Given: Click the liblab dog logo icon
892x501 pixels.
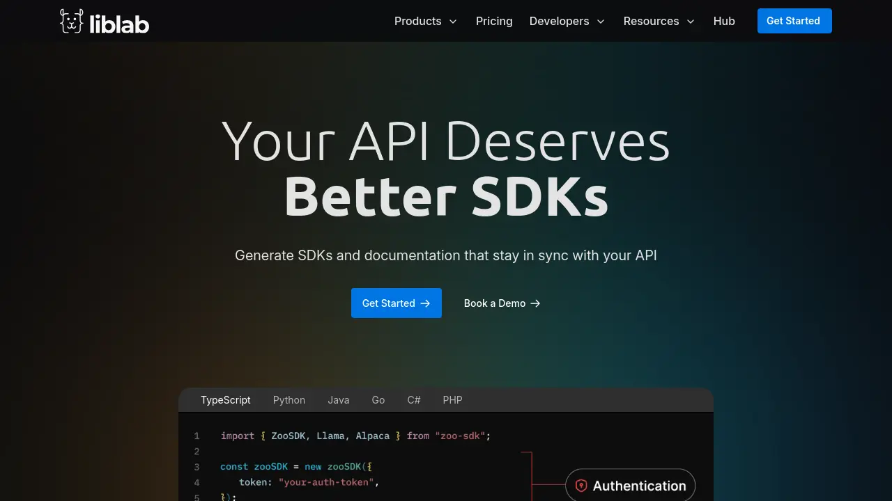Looking at the screenshot, I should (x=72, y=21).
